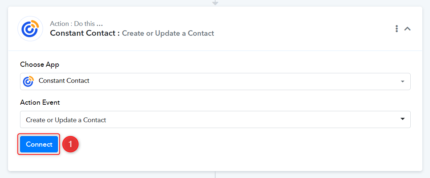The image size is (430, 178).
Task: Click the 'Action Event' label
Action: pyautogui.click(x=40, y=102)
